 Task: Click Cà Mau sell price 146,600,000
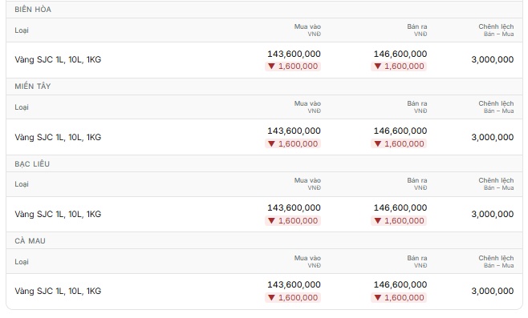(x=400, y=284)
